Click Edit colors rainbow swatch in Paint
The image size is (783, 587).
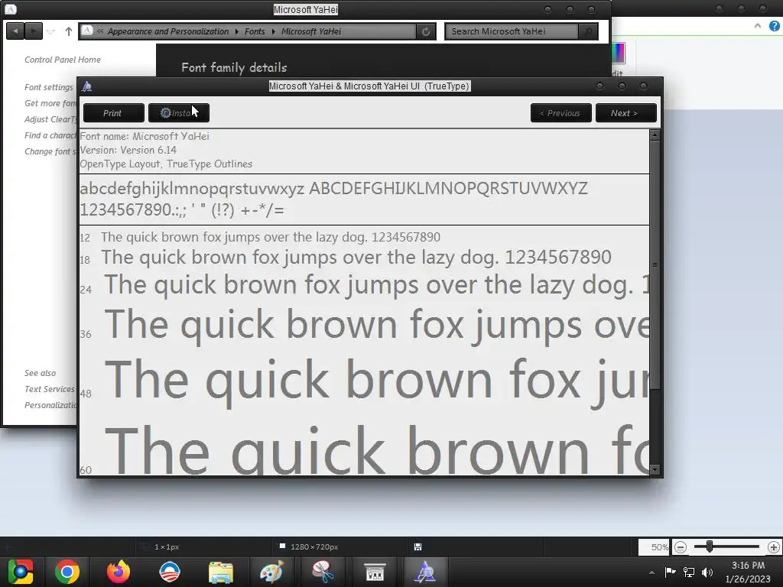coord(618,53)
